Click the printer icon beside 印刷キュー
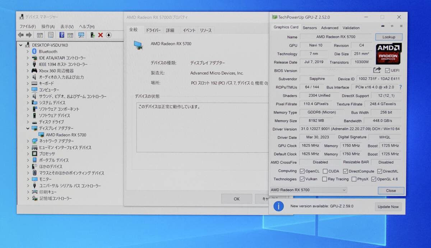Viewport: 431px width, 248px height. (x=34, y=192)
